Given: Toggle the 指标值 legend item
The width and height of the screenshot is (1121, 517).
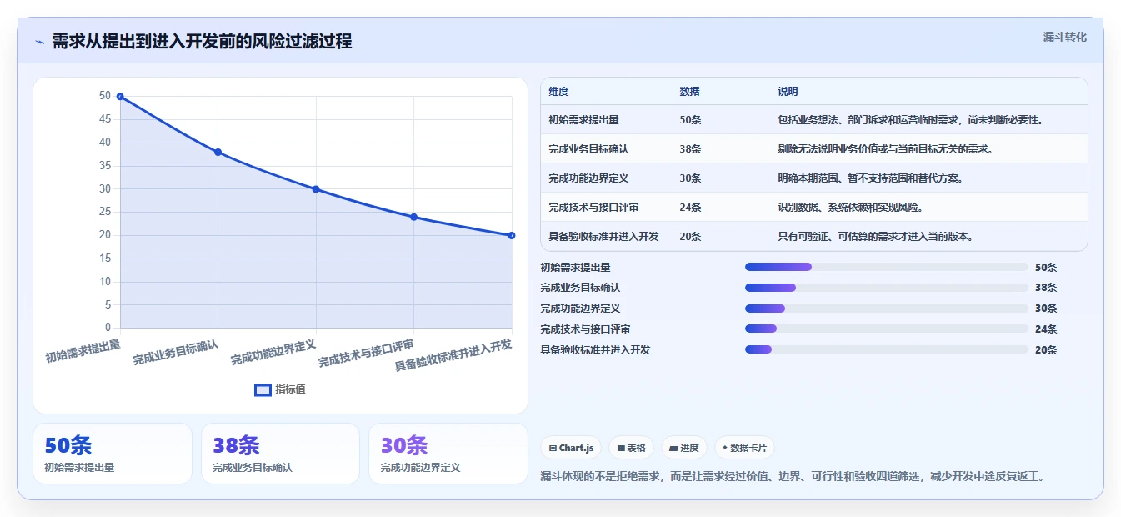Looking at the screenshot, I should [x=280, y=389].
